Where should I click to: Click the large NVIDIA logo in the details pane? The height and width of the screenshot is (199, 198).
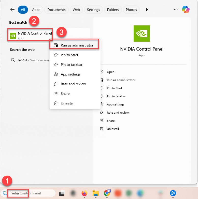142,34
